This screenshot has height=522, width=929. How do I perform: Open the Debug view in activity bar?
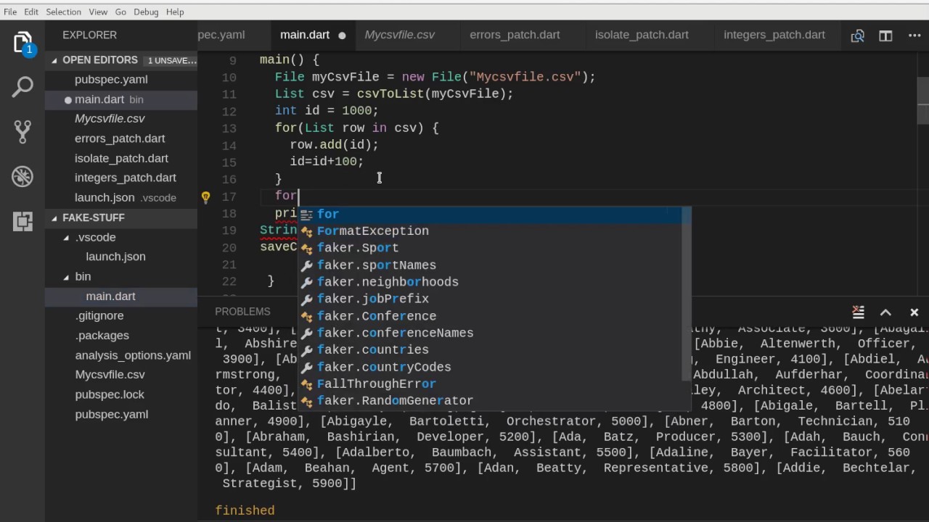coord(22,176)
